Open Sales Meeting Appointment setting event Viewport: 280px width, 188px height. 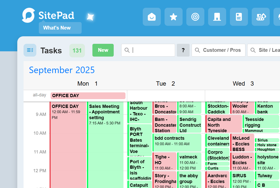[x=105, y=145]
